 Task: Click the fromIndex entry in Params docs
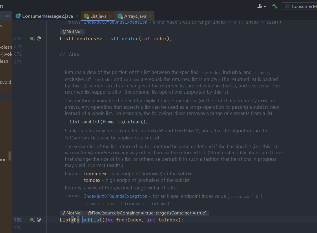(x=95, y=174)
